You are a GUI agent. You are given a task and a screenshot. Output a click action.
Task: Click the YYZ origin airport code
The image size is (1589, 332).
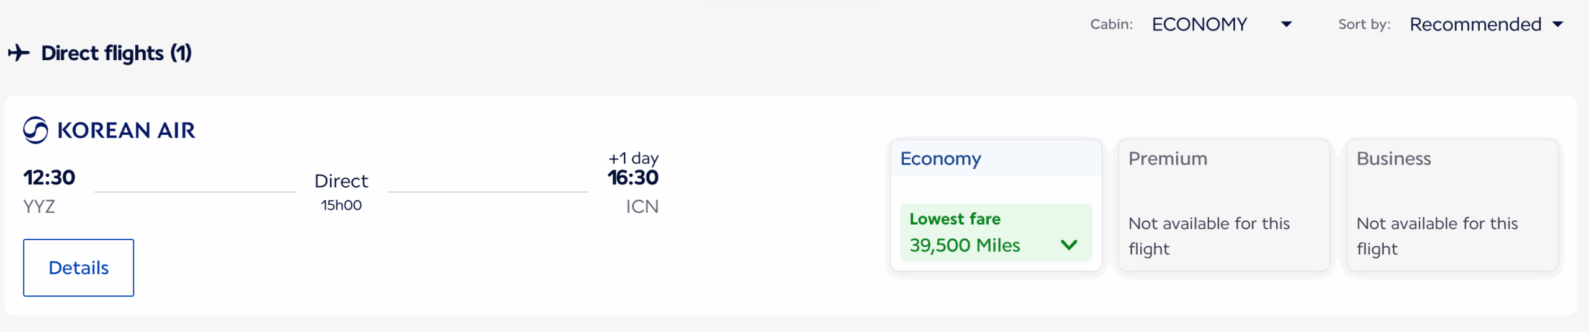coord(39,207)
